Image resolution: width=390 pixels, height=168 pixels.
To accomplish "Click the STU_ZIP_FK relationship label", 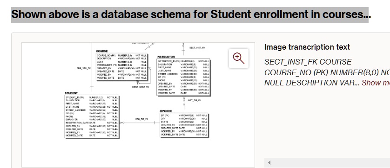I will 142,119.
